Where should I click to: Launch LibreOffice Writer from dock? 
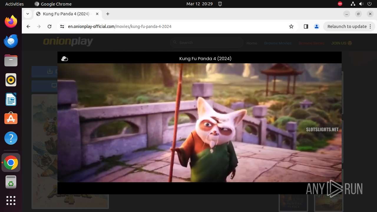[x=11, y=99]
